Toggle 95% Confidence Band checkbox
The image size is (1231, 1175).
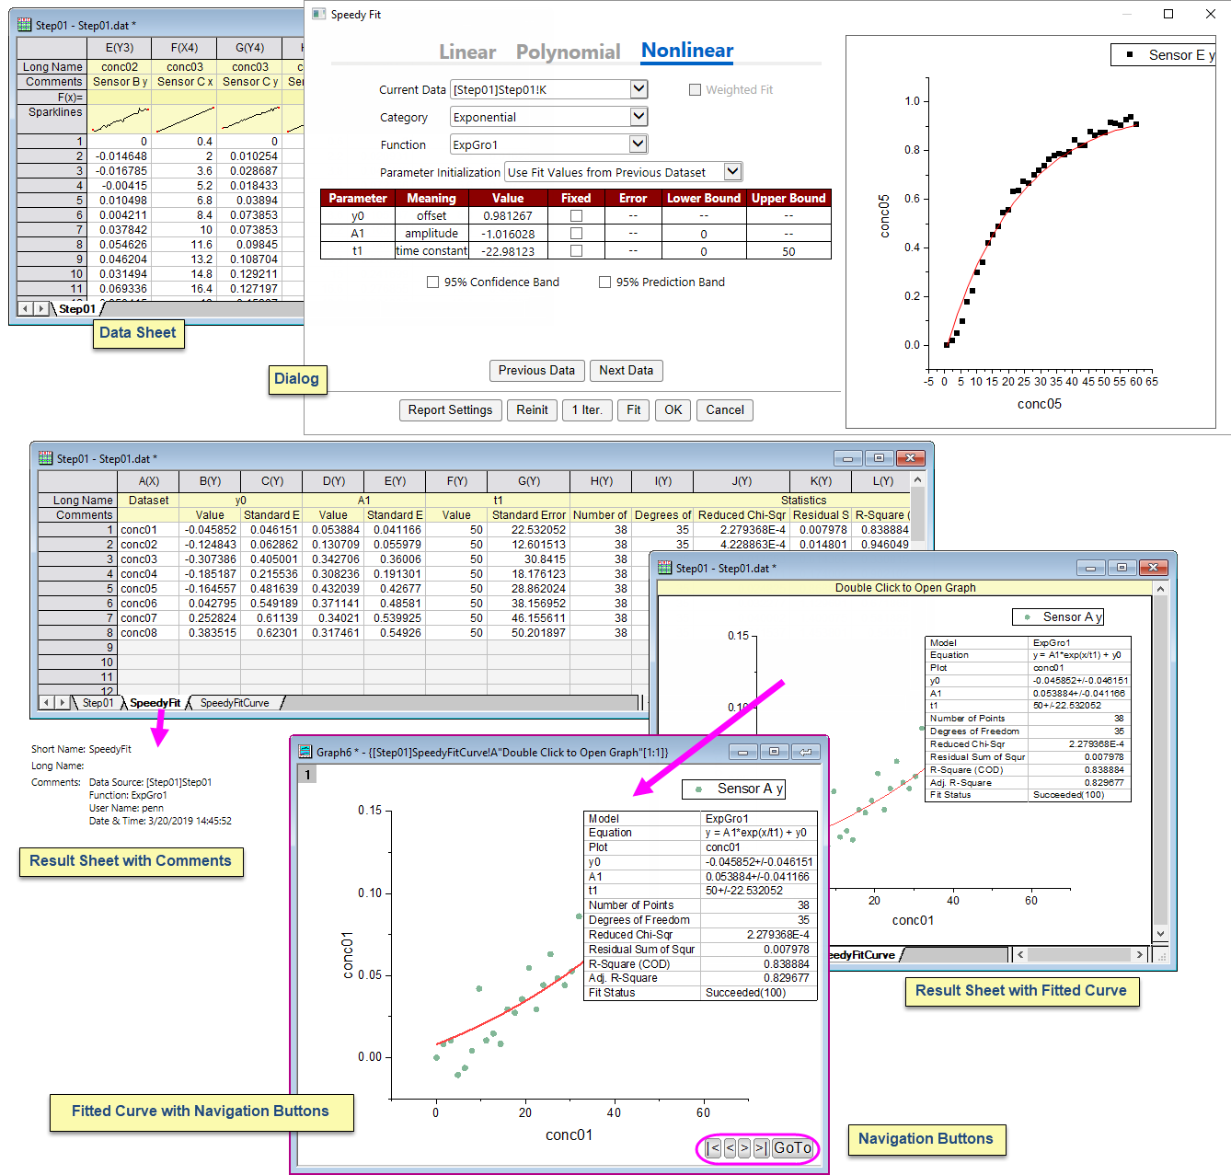(432, 282)
